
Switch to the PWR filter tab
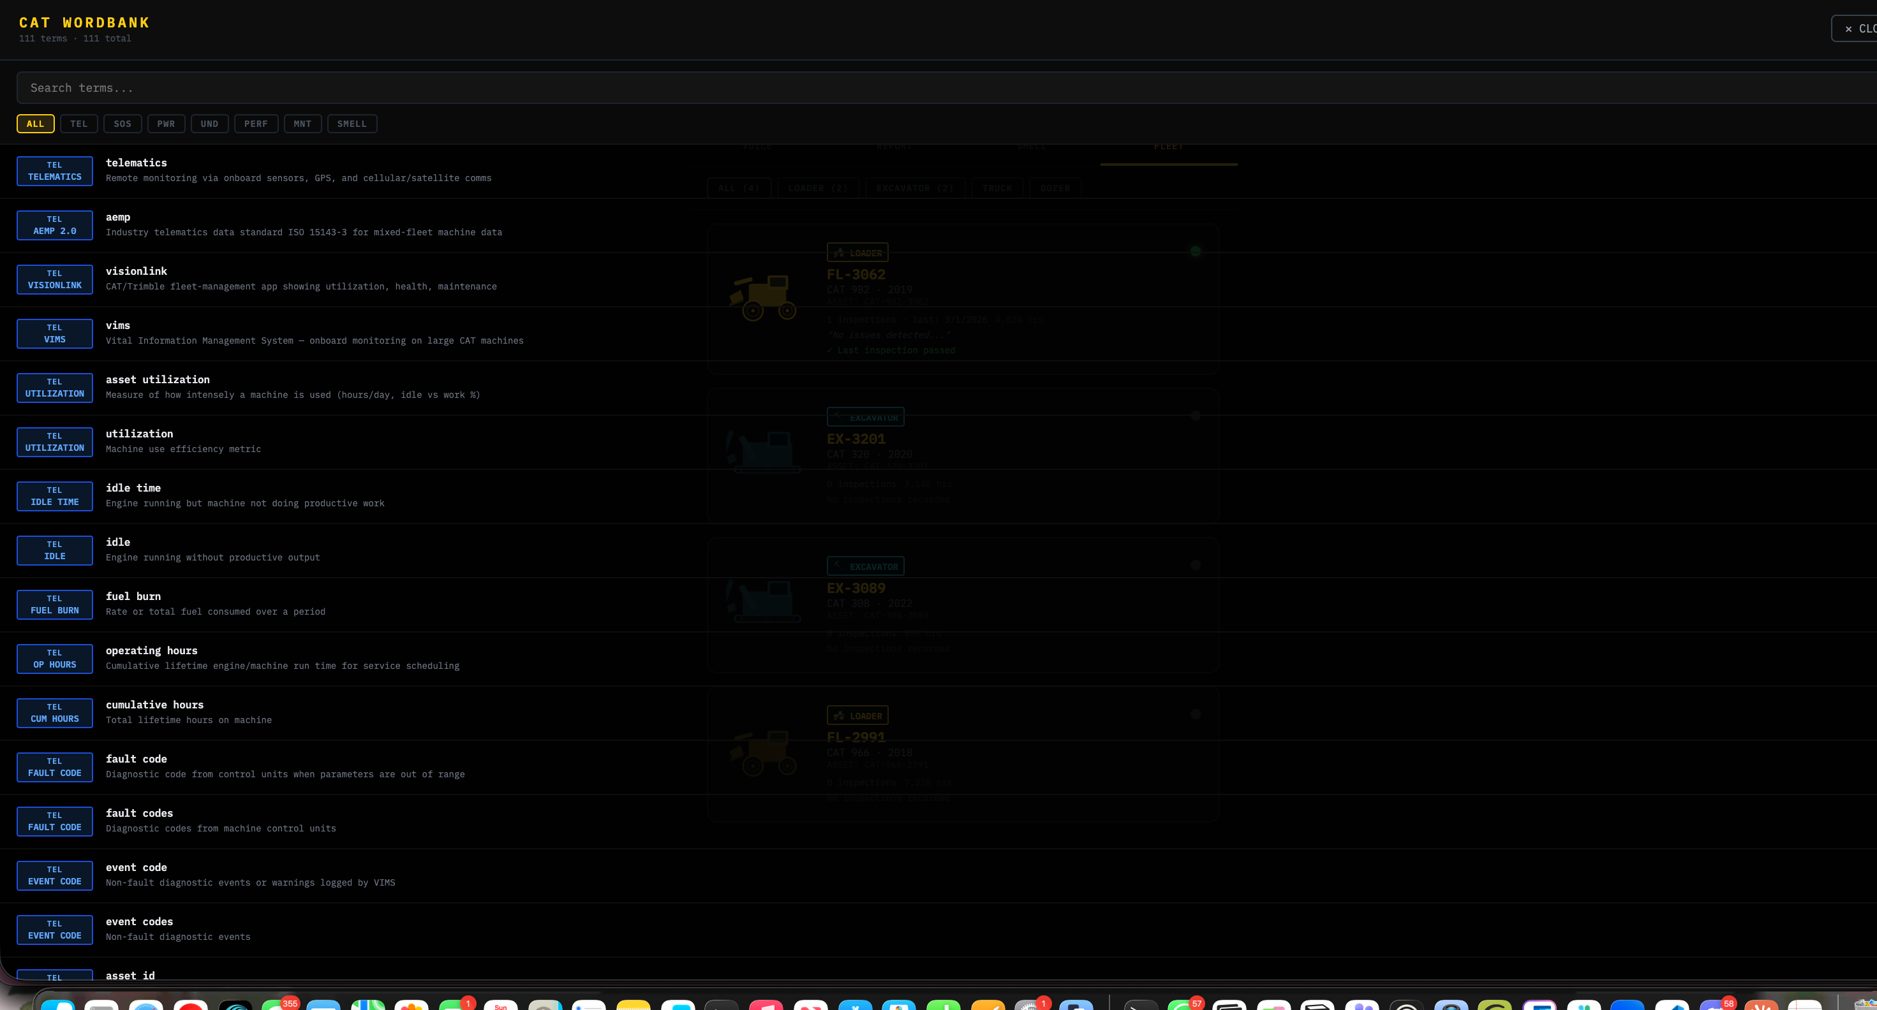point(166,124)
